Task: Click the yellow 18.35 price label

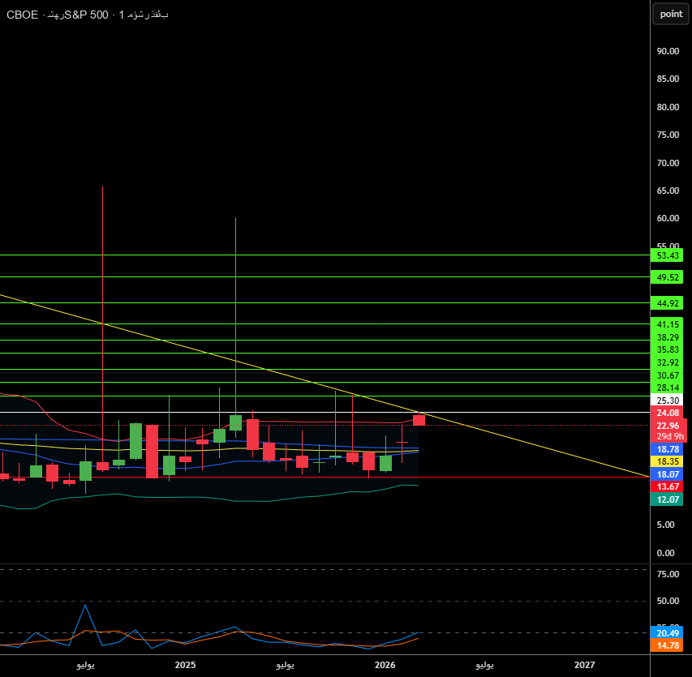Action: tap(668, 461)
